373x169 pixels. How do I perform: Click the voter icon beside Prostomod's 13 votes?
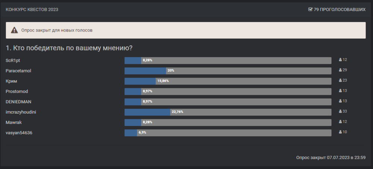coord(340,91)
